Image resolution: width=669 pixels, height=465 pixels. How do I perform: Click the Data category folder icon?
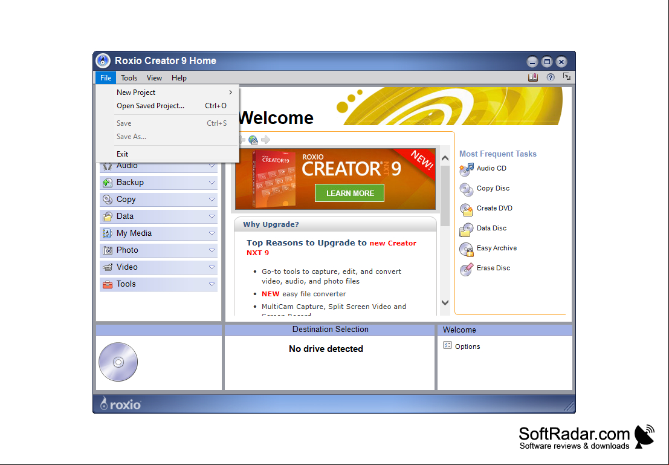[108, 216]
